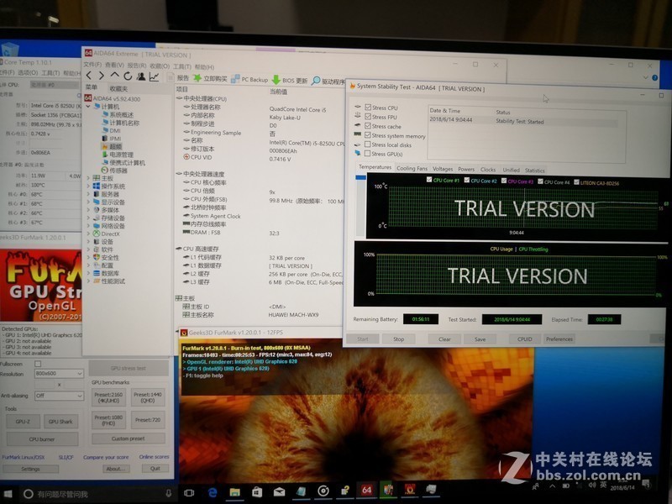
Task: Click the CPUID button in Stability Test
Action: coord(524,339)
